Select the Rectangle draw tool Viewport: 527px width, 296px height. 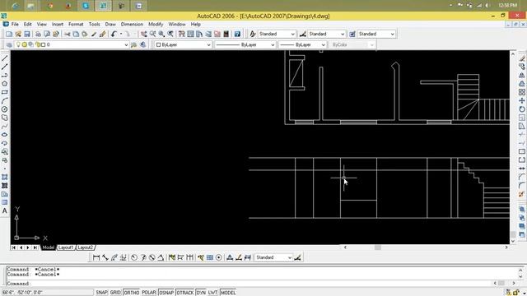pos(5,92)
